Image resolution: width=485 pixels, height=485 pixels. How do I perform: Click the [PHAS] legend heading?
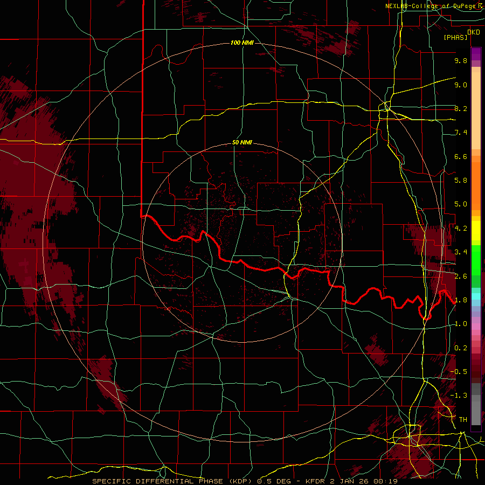pyautogui.click(x=455, y=37)
